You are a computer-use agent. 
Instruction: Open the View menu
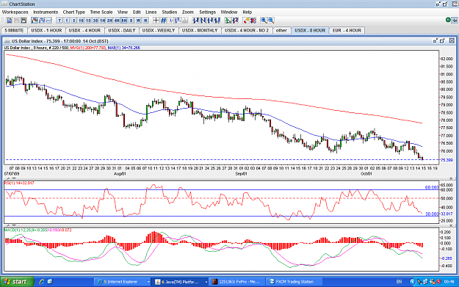123,12
